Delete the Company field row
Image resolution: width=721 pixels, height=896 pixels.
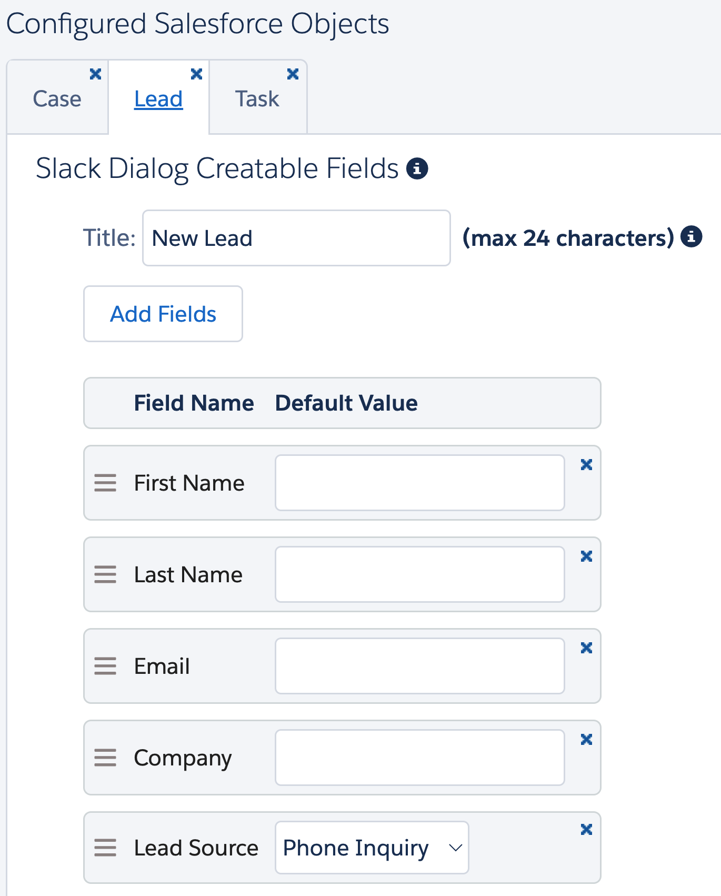tap(586, 740)
